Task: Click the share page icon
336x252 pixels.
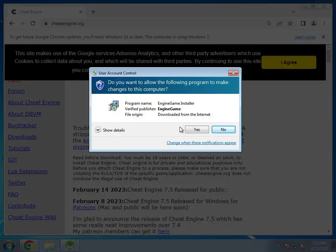Action: (x=280, y=23)
